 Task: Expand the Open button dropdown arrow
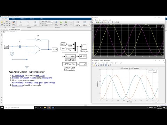(x=10, y=22)
